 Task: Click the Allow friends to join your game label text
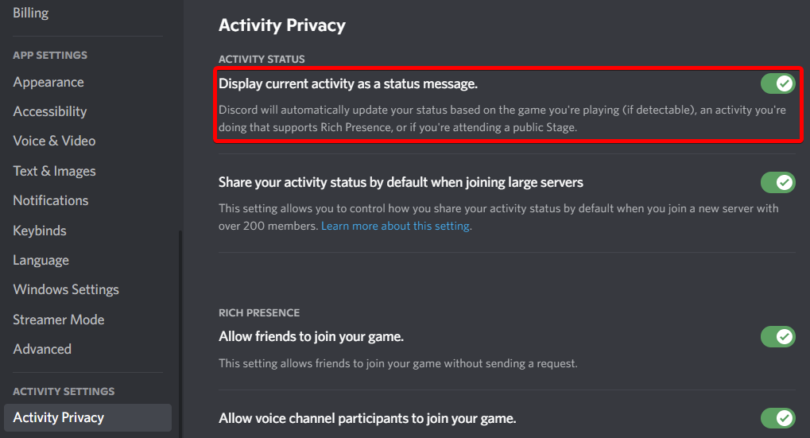point(311,336)
